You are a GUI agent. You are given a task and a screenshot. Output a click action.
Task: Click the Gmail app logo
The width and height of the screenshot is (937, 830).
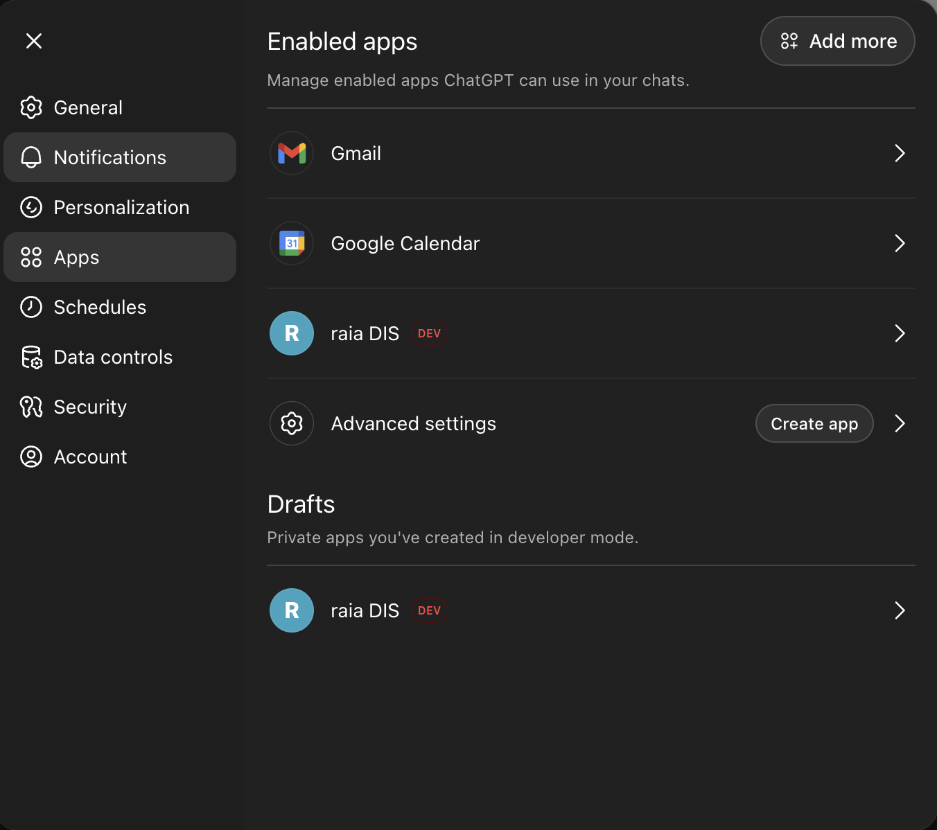coord(292,153)
